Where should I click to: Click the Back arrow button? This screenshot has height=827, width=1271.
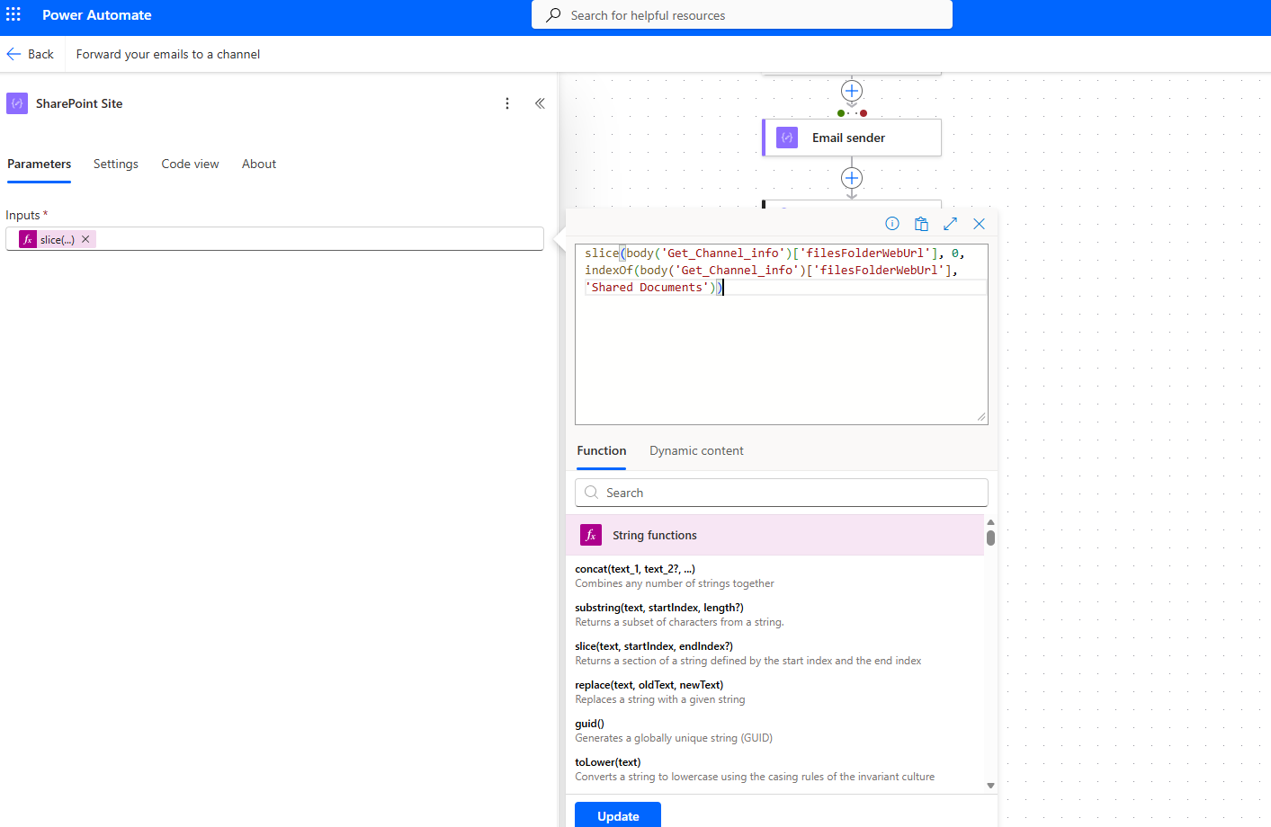tap(30, 54)
